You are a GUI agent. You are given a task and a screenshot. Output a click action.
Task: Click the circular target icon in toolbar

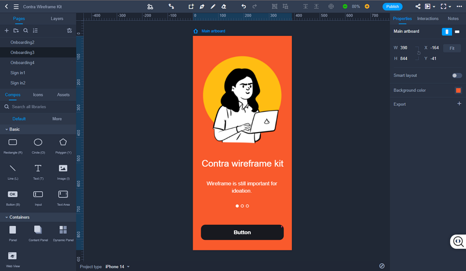coord(331,6)
